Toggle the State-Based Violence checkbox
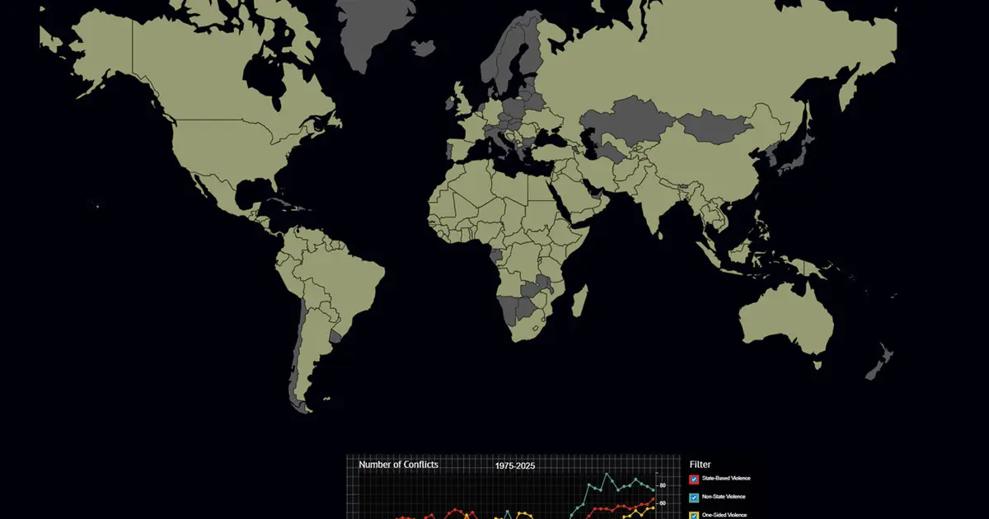This screenshot has width=989, height=519. coord(694,479)
